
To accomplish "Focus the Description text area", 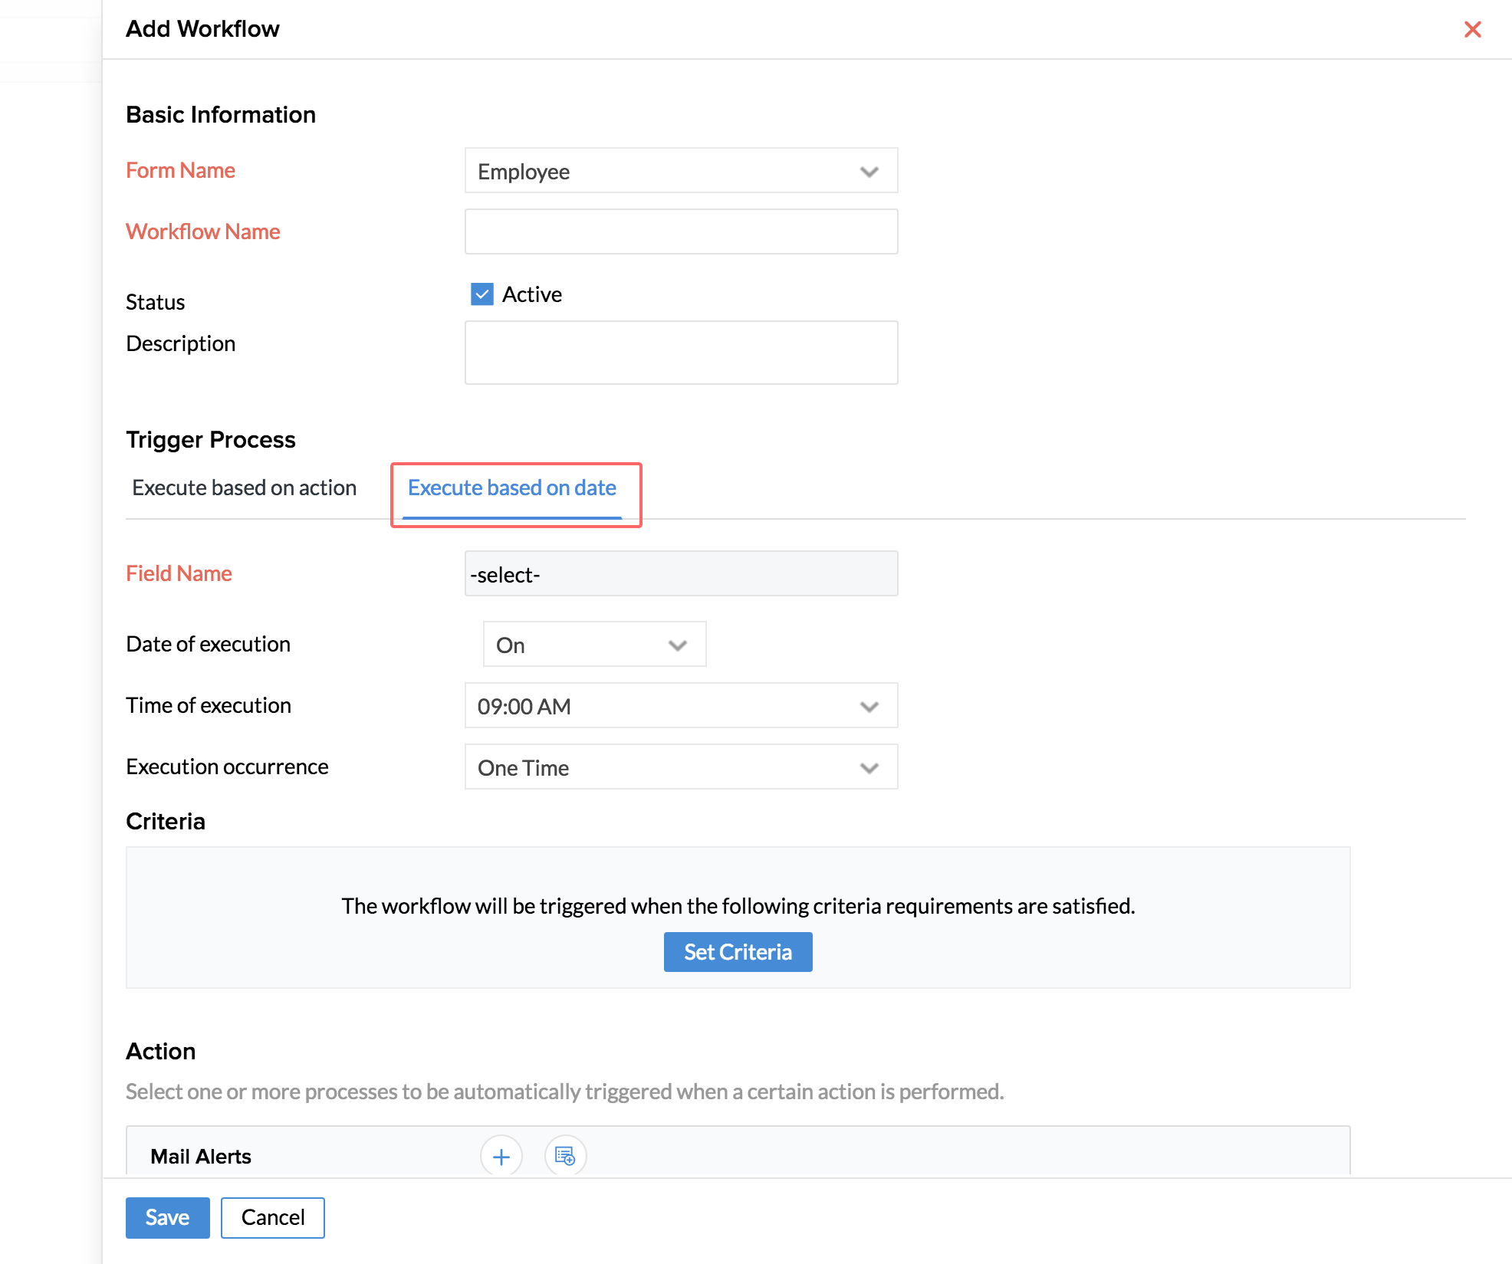I will point(680,353).
